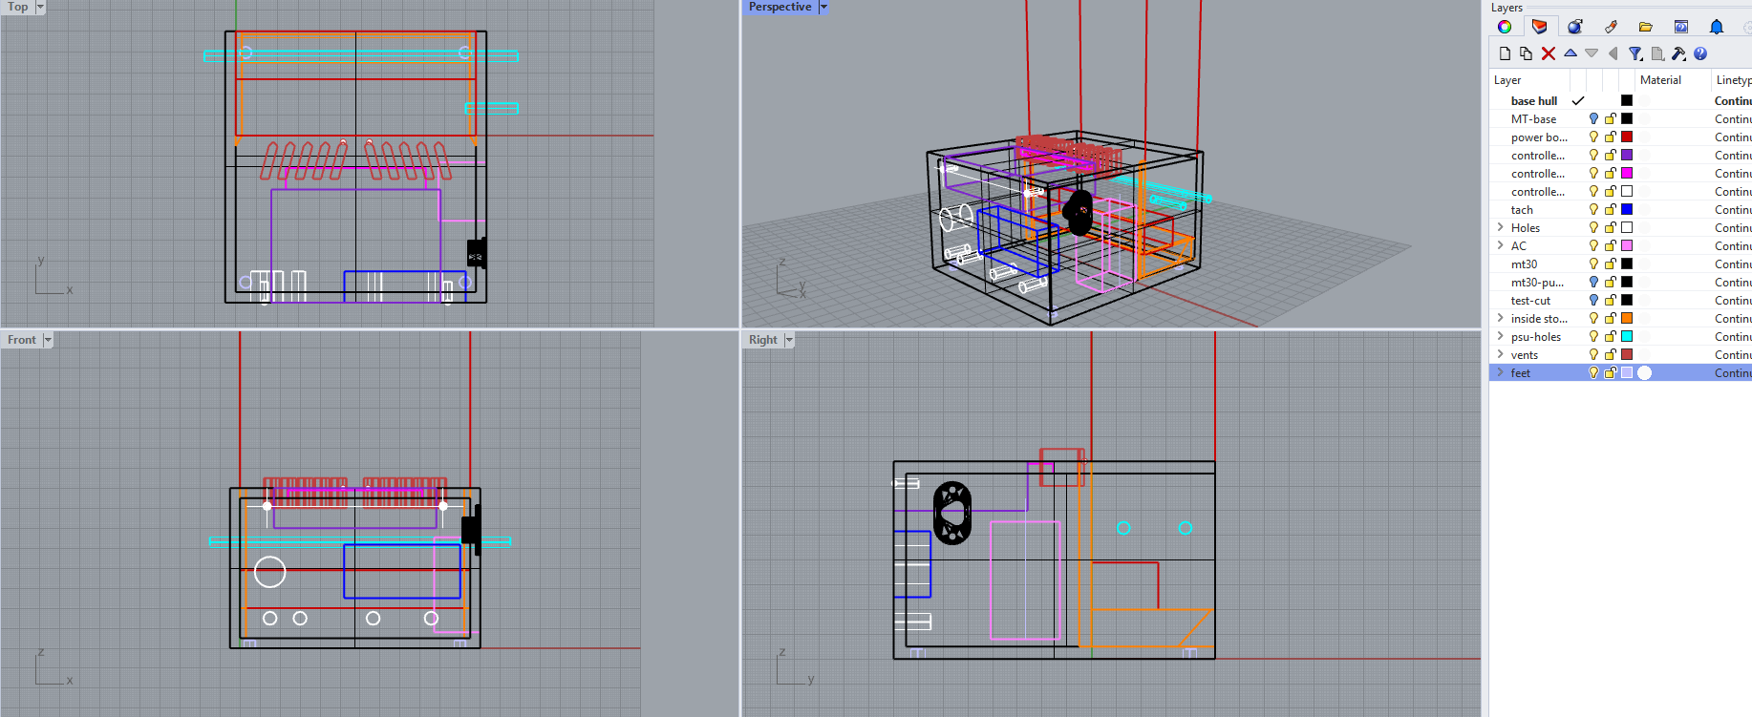Click the red Delete Layer X icon
This screenshot has height=717, width=1752.
click(x=1549, y=53)
